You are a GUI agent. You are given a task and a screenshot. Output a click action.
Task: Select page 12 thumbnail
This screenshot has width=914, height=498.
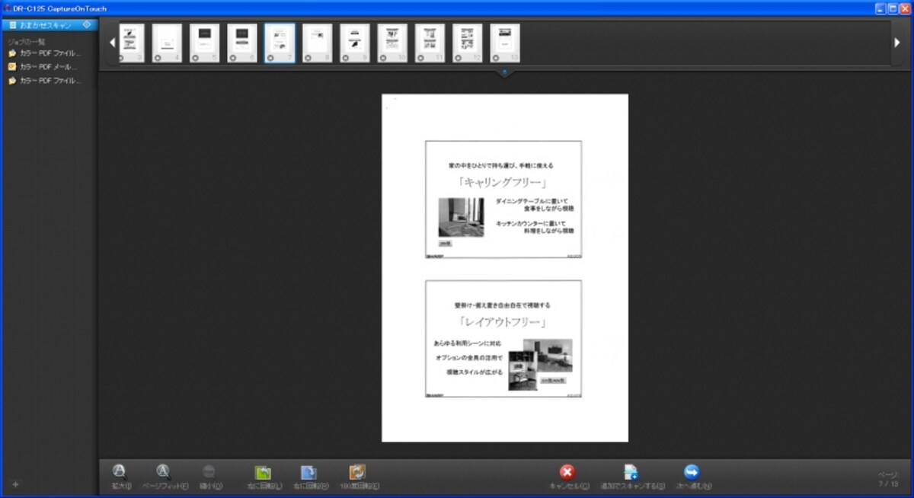[468, 43]
